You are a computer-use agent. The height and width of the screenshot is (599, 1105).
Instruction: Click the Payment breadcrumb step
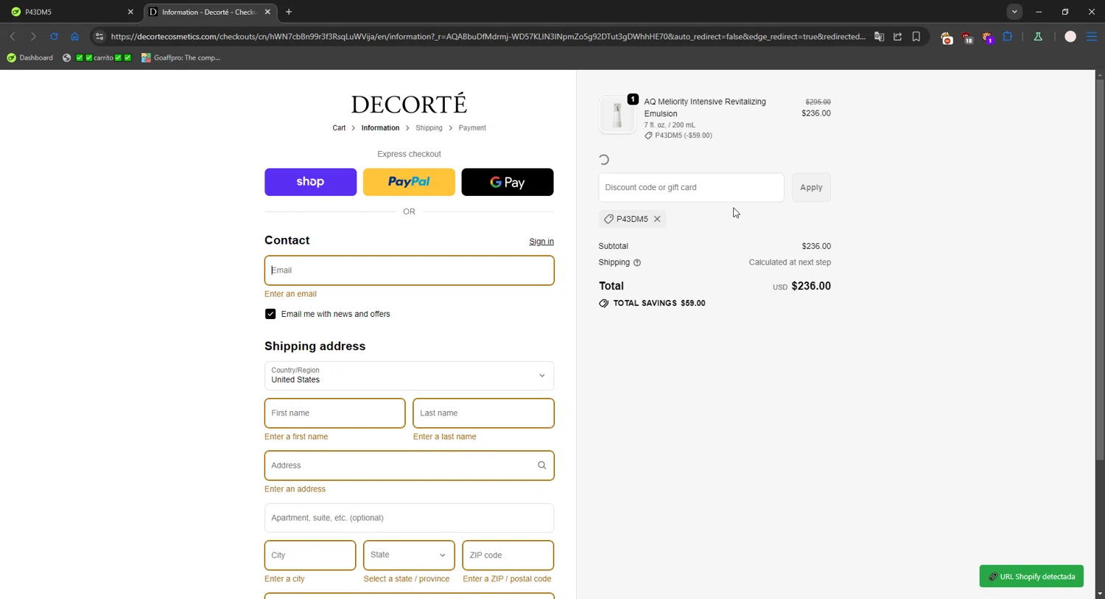coord(472,128)
